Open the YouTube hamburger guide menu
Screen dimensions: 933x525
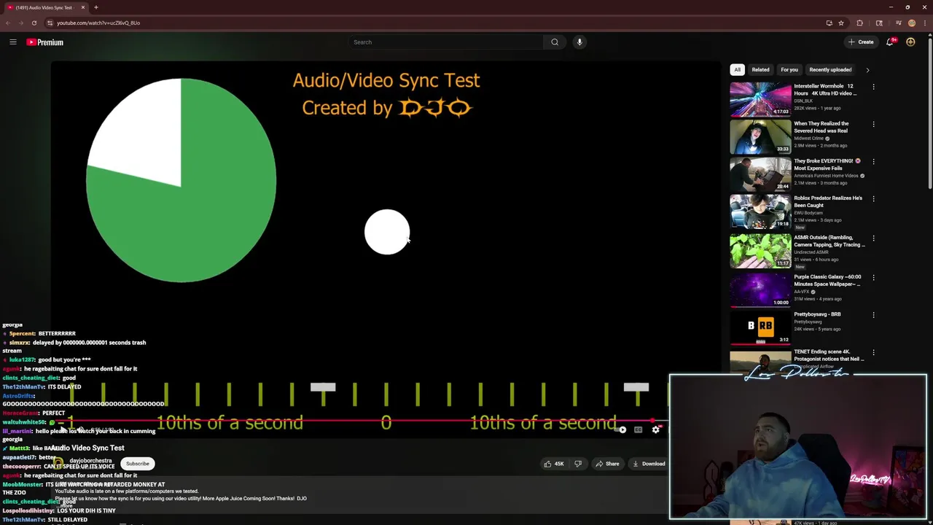[12, 42]
